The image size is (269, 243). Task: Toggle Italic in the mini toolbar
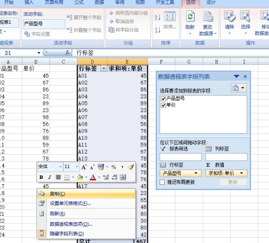point(50,177)
